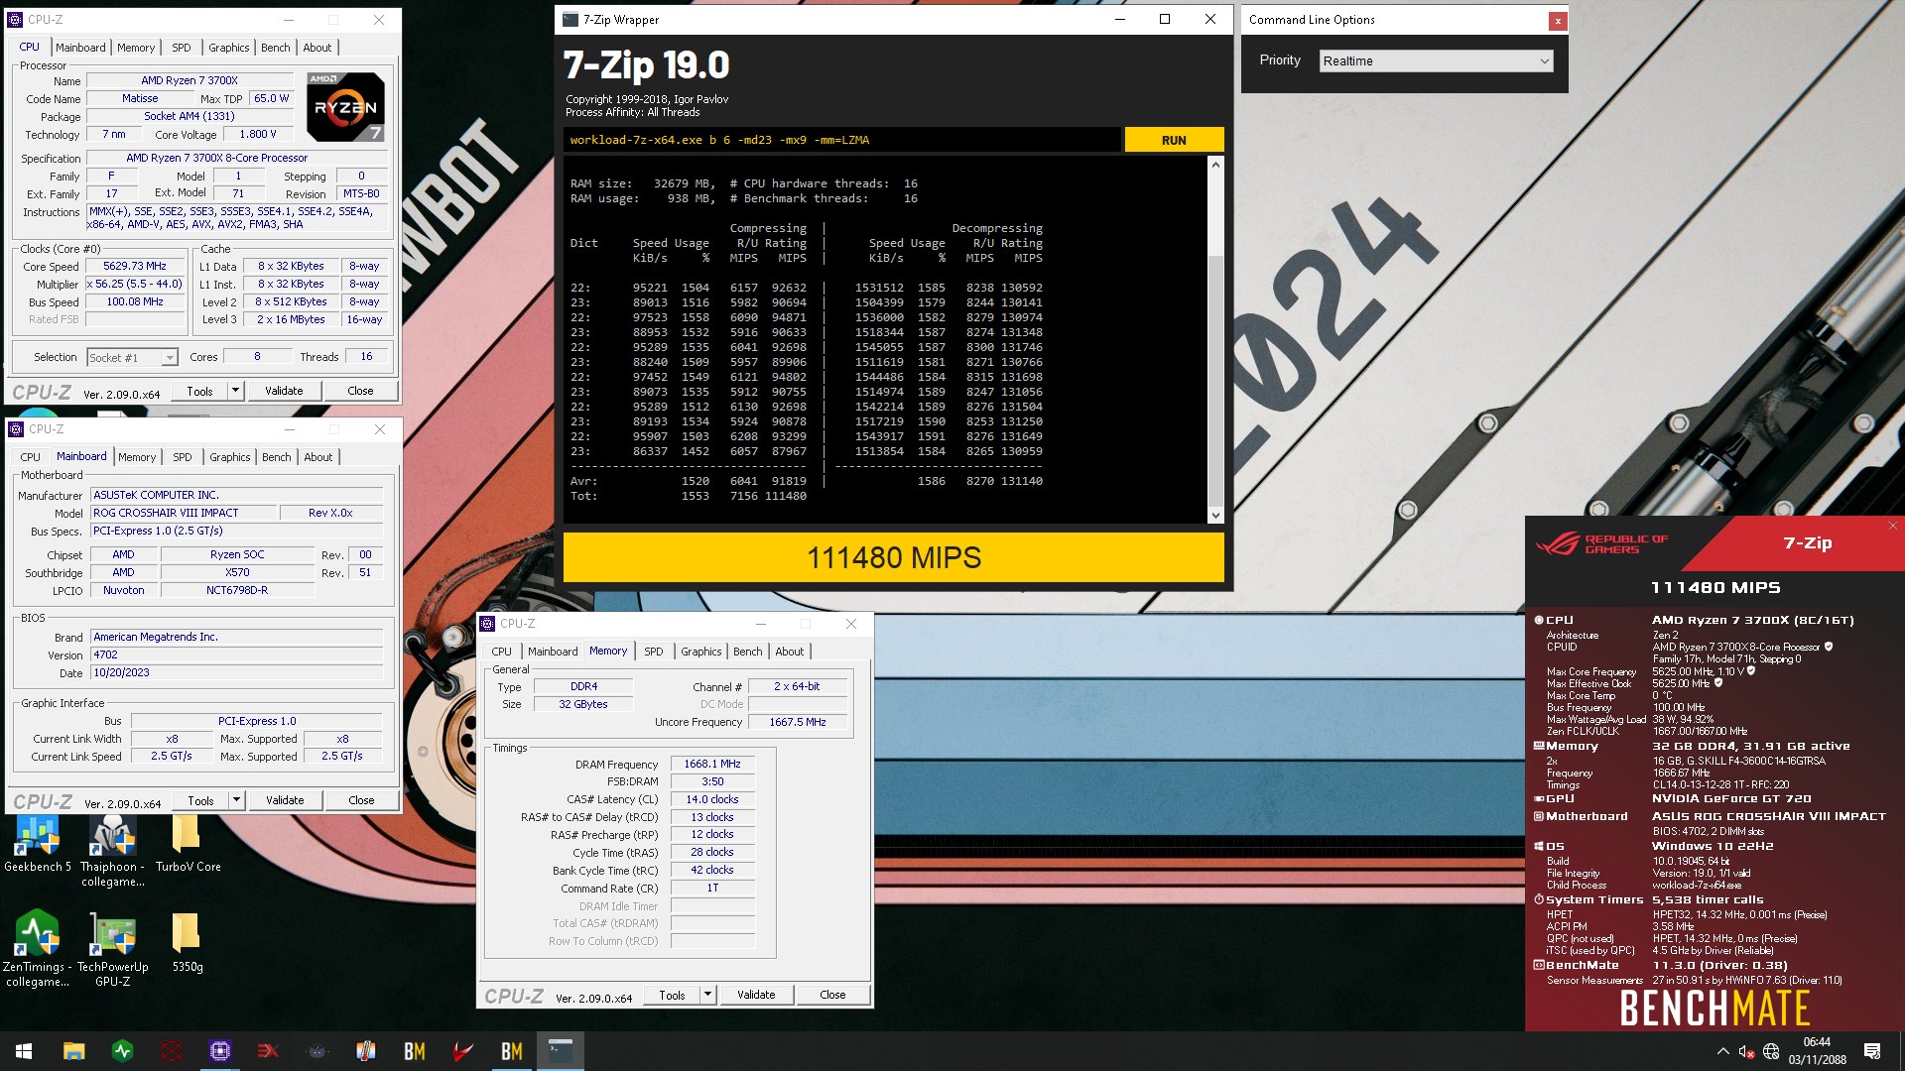Open the Graphics tab in CPU-Z Mainboard window

(230, 457)
